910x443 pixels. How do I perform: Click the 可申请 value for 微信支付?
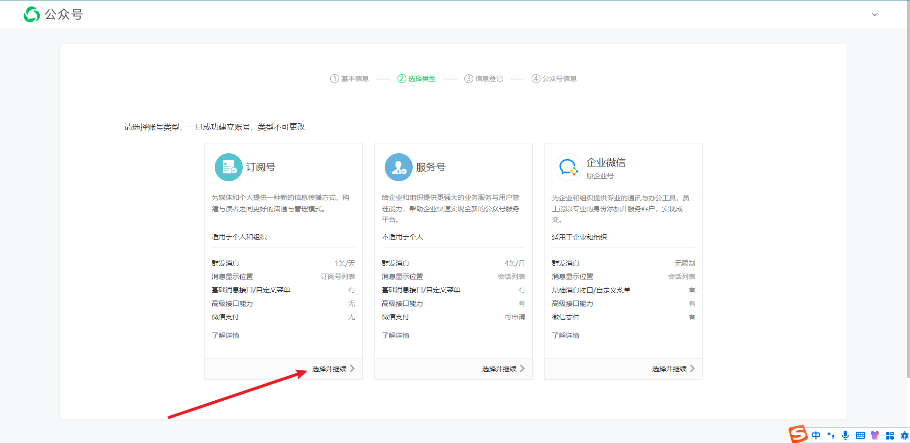click(x=515, y=317)
